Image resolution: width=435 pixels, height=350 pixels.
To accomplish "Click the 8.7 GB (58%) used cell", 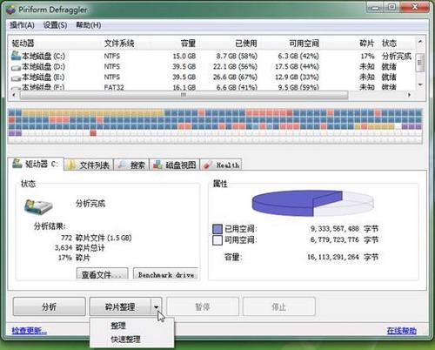I will pyautogui.click(x=237, y=57).
